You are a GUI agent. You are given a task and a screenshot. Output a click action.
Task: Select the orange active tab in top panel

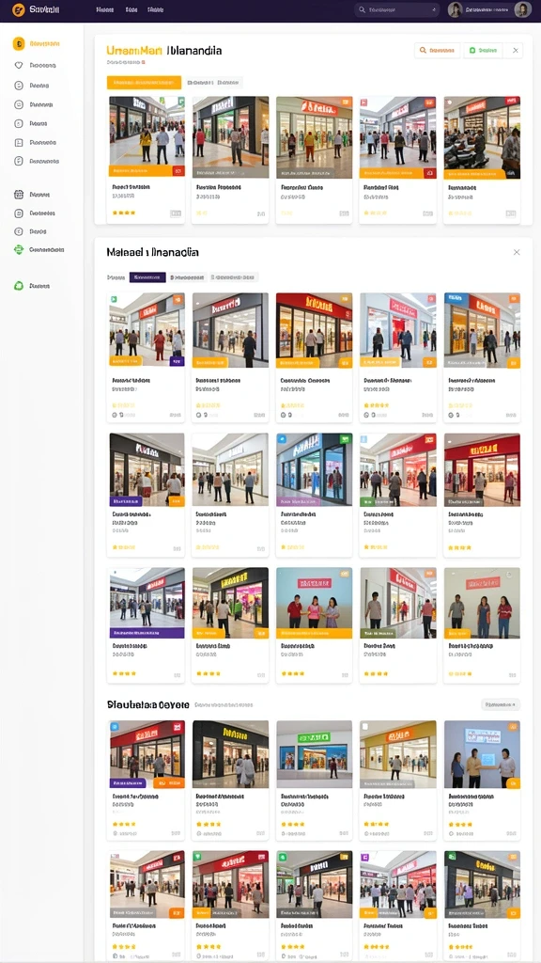(144, 82)
